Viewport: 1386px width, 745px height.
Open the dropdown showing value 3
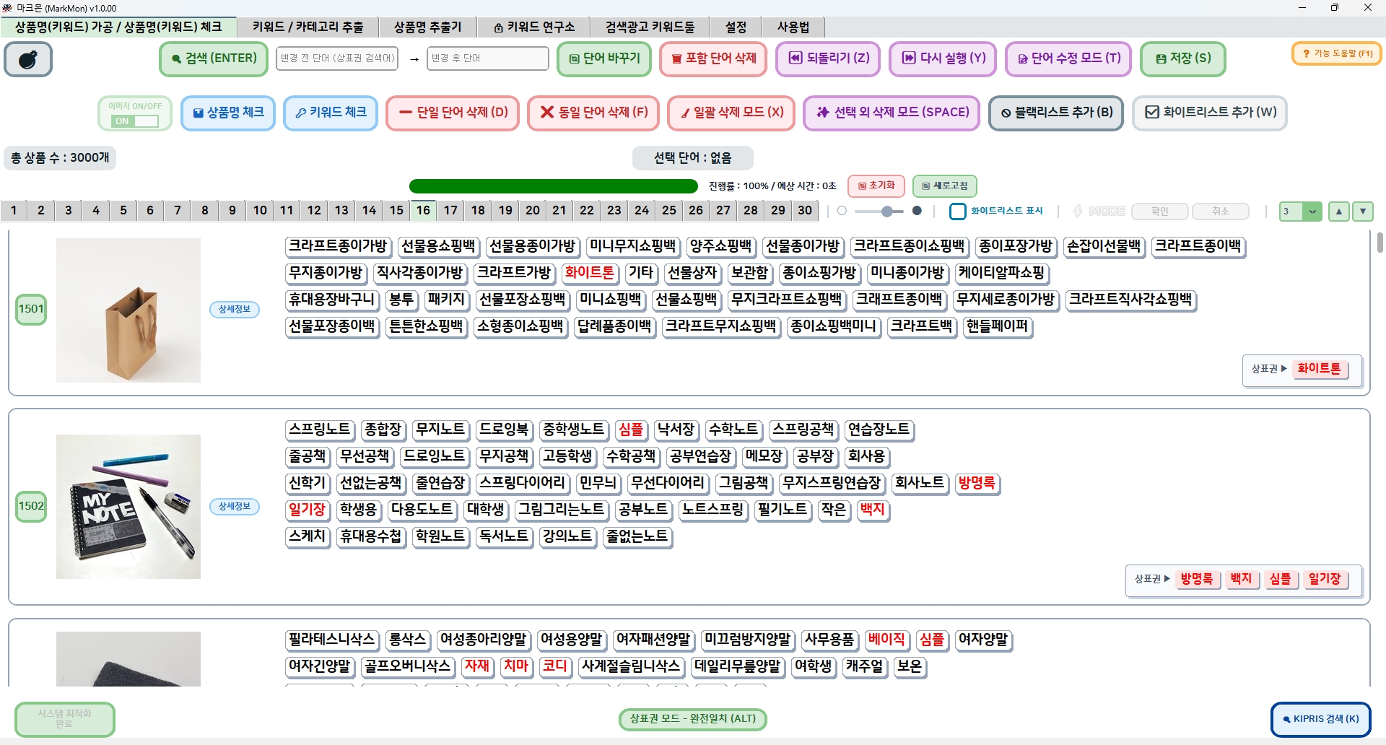[1312, 212]
